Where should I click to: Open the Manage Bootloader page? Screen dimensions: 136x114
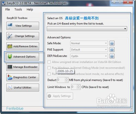23,67
